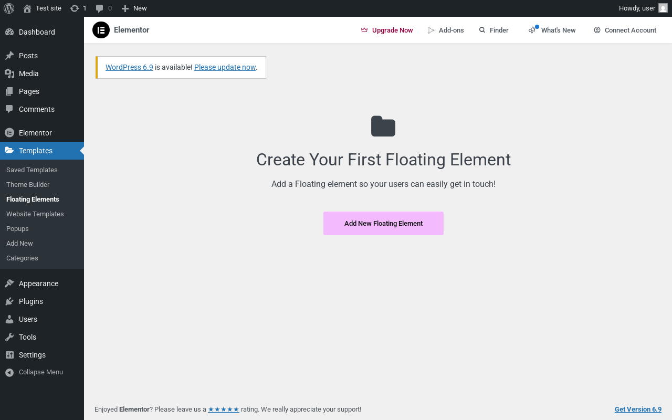Click the WordPress logo icon
672x420 pixels.
pyautogui.click(x=9, y=8)
